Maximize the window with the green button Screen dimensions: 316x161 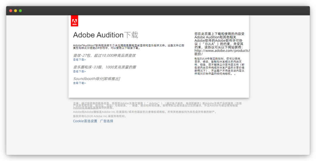(20, 11)
